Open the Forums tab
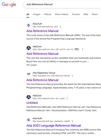The width and height of the screenshot is (101, 137). [76, 14]
